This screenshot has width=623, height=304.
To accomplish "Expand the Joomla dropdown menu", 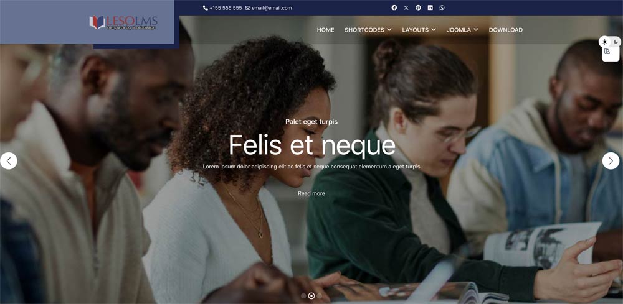I will [x=462, y=30].
